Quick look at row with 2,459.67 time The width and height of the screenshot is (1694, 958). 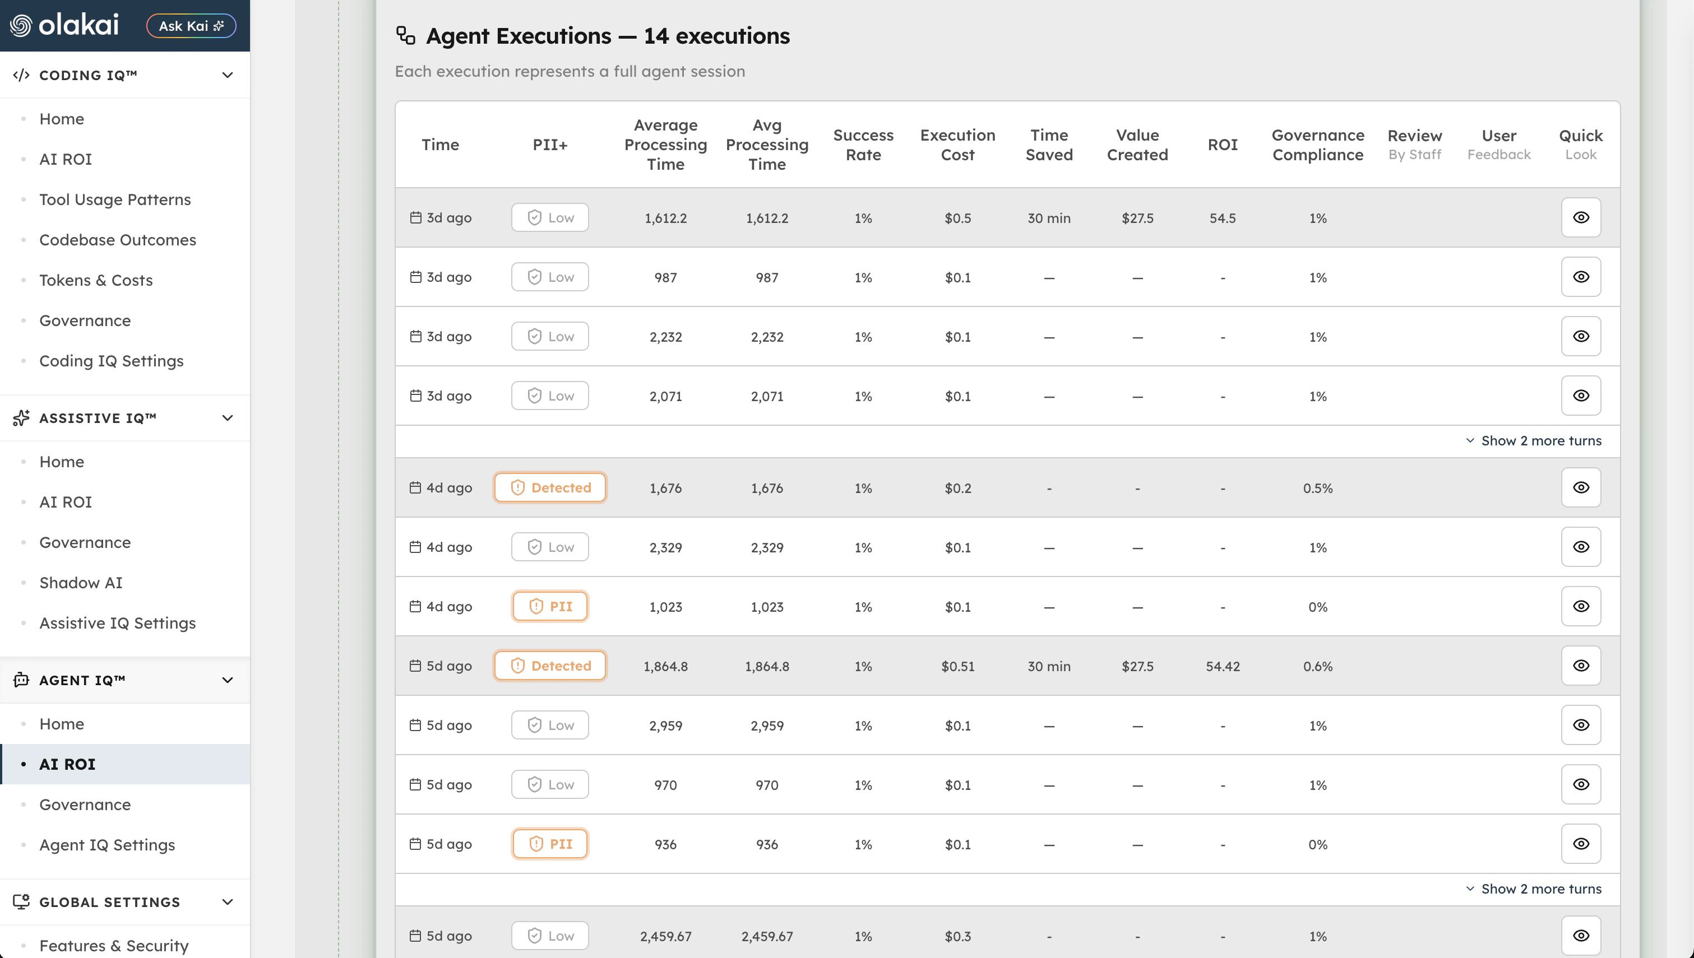[1581, 936]
